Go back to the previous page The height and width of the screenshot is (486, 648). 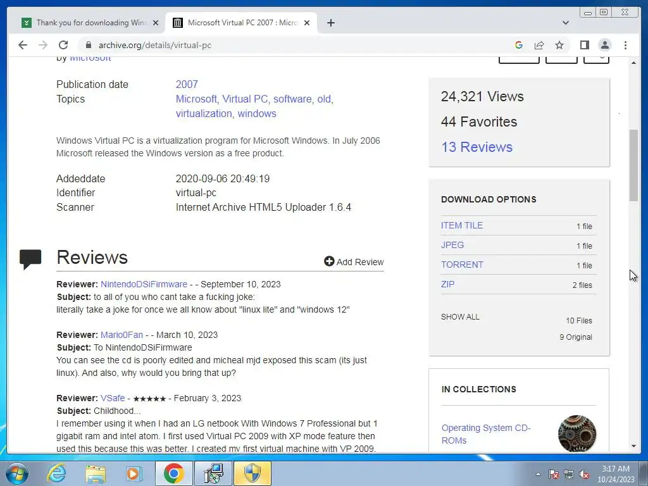coord(23,45)
